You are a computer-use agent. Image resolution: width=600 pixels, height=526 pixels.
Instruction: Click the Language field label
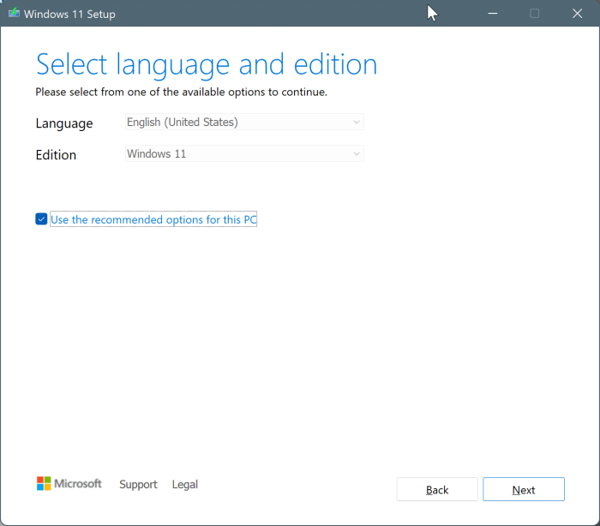[x=64, y=123]
